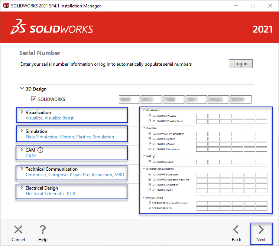Click the Log in button
Screen dimensions: 279x246
tap(241, 64)
